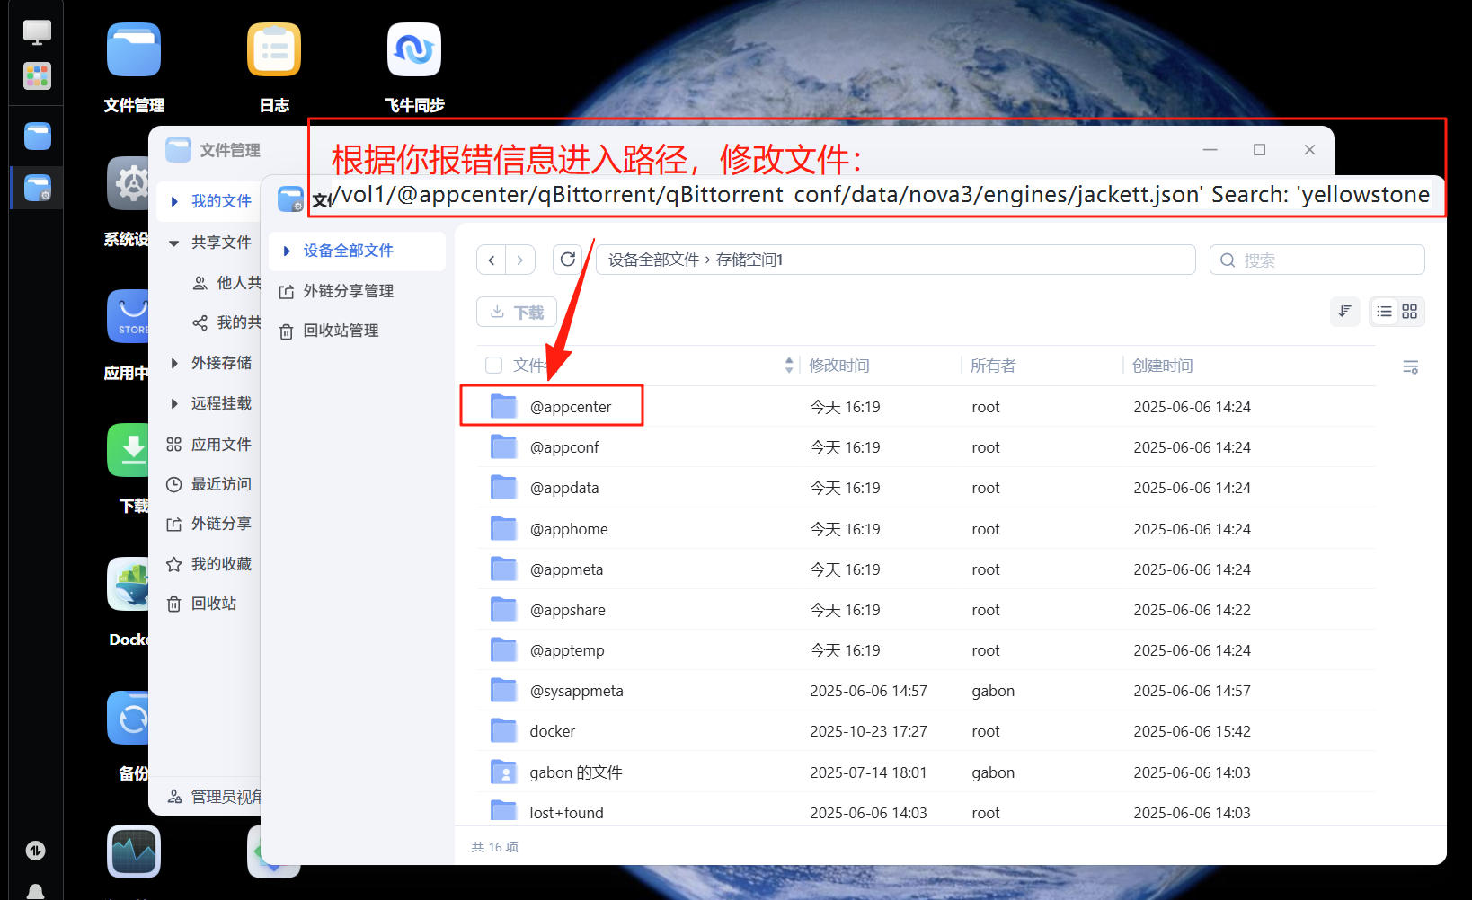Click the 2025-10-23 17:27 modified time cell
The width and height of the screenshot is (1472, 900).
pyautogui.click(x=868, y=731)
